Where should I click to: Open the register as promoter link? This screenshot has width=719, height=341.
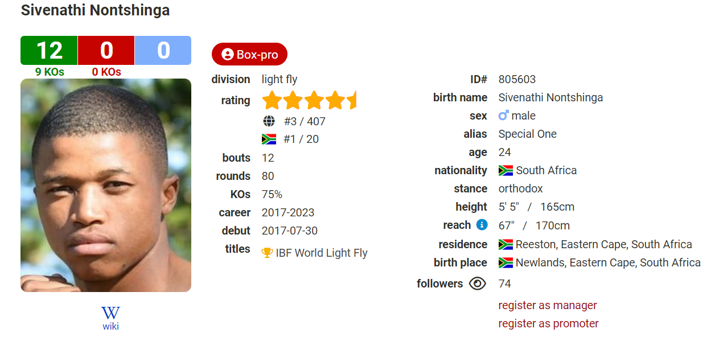(x=548, y=323)
